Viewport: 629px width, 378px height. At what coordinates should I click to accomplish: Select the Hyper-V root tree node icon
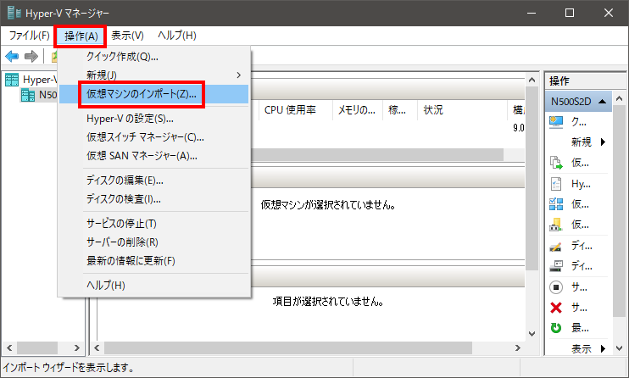point(12,80)
